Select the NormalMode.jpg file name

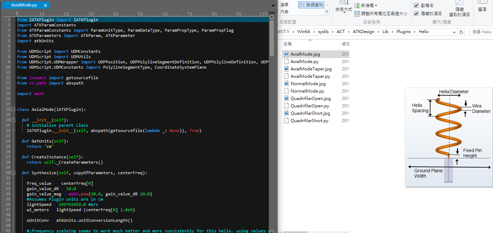[x=308, y=84]
